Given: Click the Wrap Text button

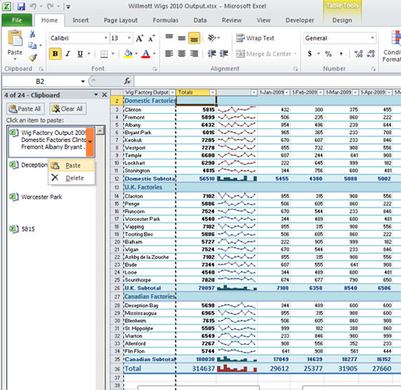Looking at the screenshot, I should tap(255, 38).
